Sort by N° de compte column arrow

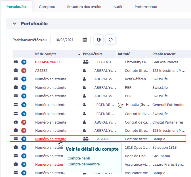tap(79, 54)
